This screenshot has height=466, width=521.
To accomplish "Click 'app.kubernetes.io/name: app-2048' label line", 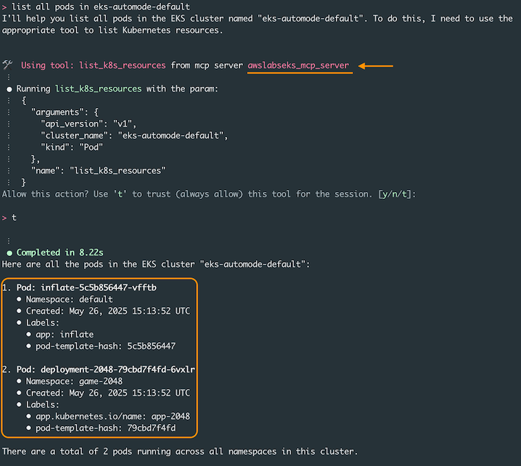I will click(113, 416).
